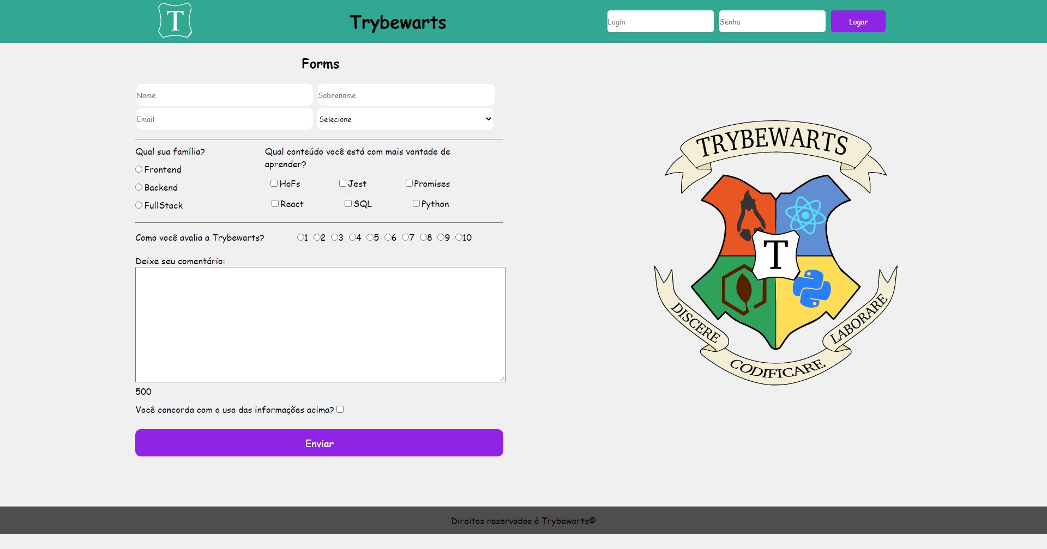Click the 500 character counter
Image resolution: width=1047 pixels, height=549 pixels.
143,392
